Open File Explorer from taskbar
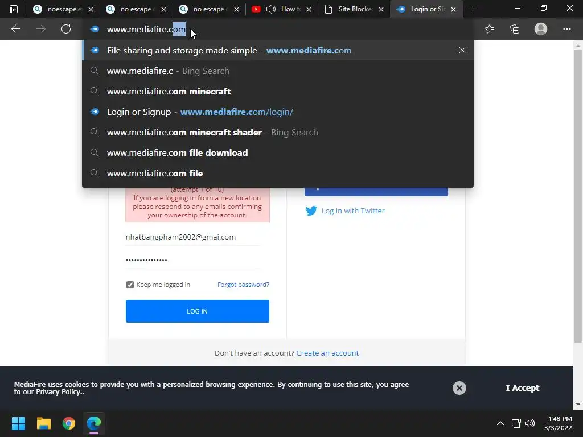 point(43,423)
